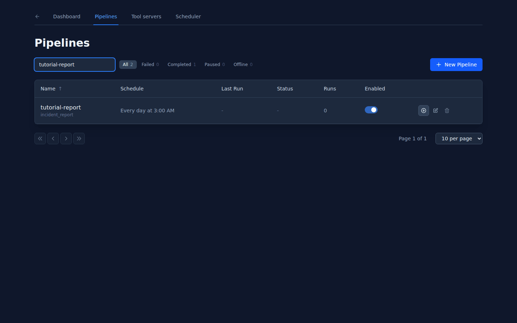Disable the tutorial-report enabled switch
The height and width of the screenshot is (323, 517).
(x=371, y=110)
